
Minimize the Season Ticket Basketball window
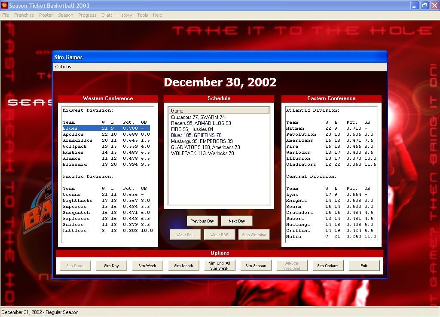pyautogui.click(x=414, y=5)
